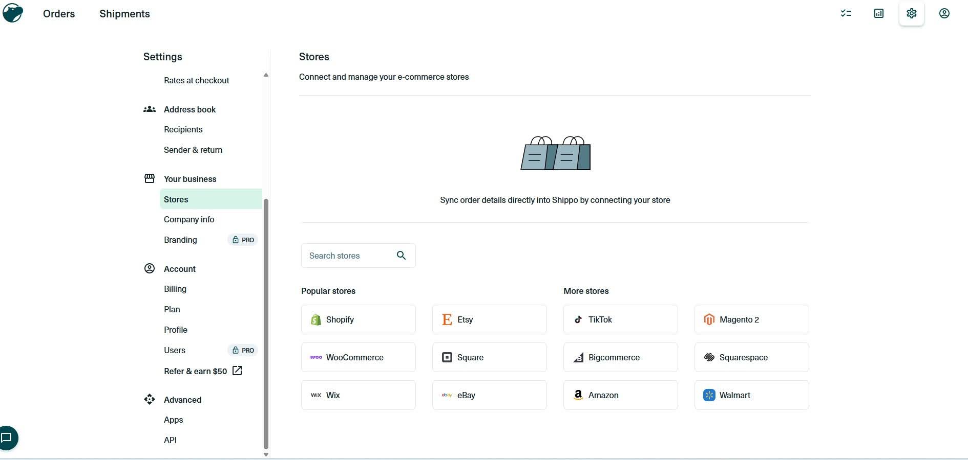Click the external link icon beside Refer & earn
This screenshot has height=460, width=968.
pyautogui.click(x=237, y=371)
